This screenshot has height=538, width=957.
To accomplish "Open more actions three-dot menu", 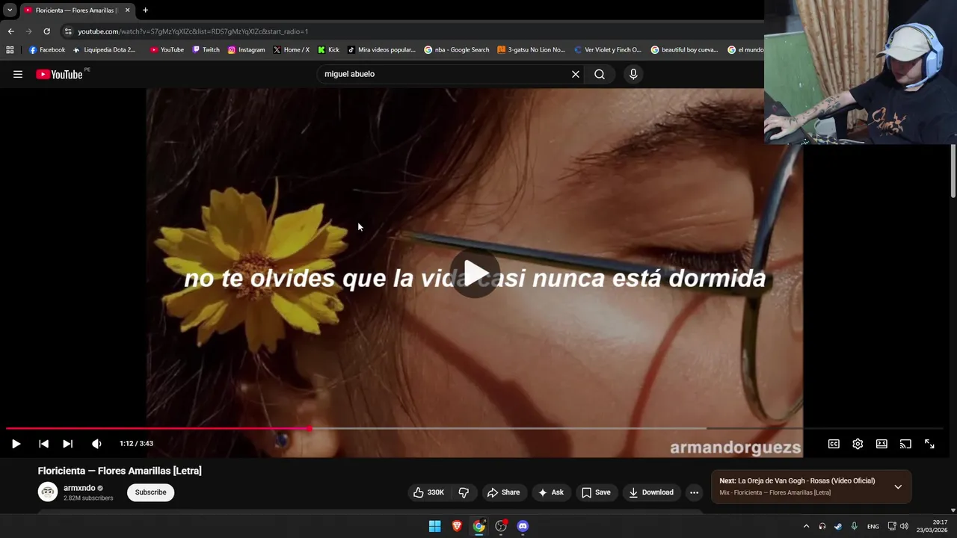I will pos(694,492).
